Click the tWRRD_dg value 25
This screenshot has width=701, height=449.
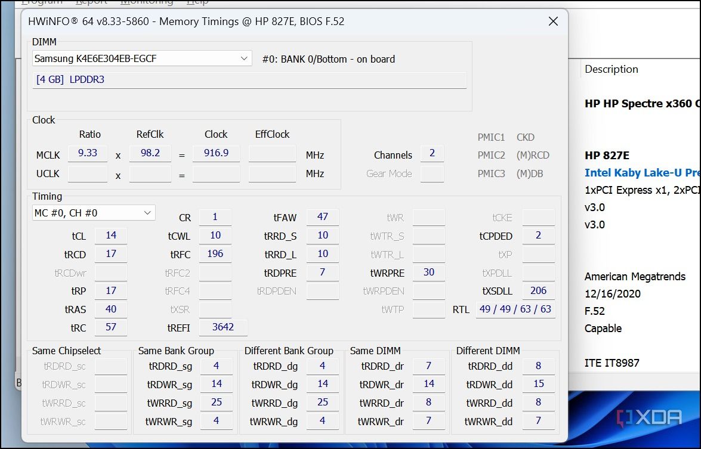coord(322,402)
